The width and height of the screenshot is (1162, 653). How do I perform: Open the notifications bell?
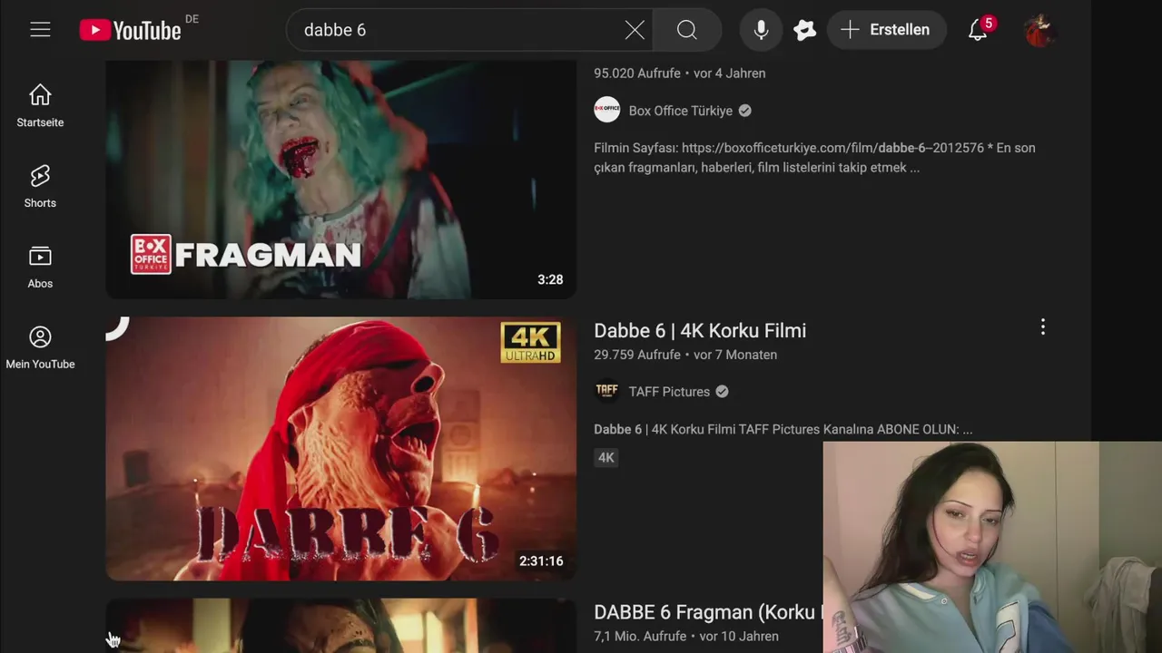tap(978, 30)
